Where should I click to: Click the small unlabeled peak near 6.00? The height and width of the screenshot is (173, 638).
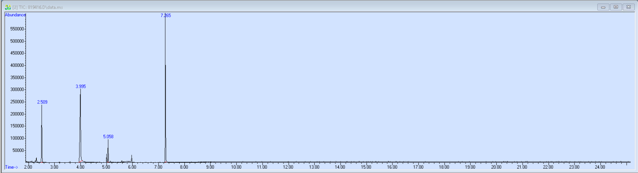[131, 159]
